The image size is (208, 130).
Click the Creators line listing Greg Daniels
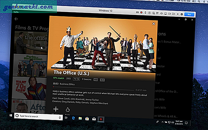(80, 102)
